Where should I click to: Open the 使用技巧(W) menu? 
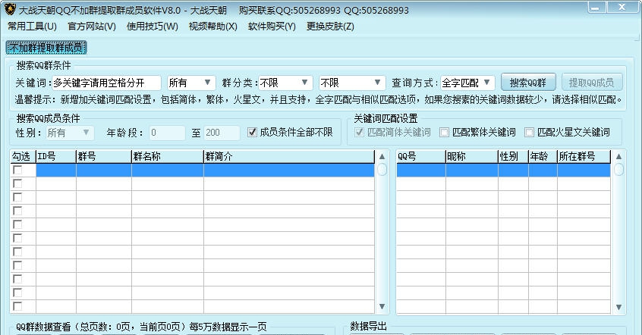(x=153, y=27)
